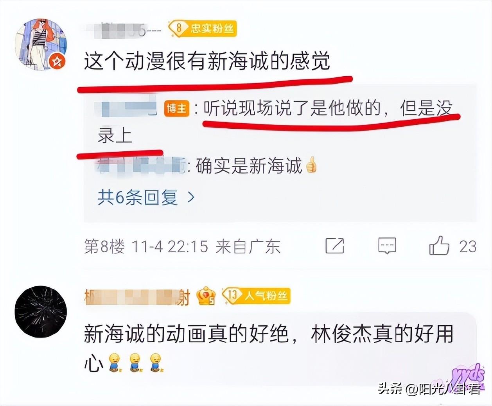
Task: Select the comment text 这个动漫很有新海诚的感觉
Action: pyautogui.click(x=207, y=62)
